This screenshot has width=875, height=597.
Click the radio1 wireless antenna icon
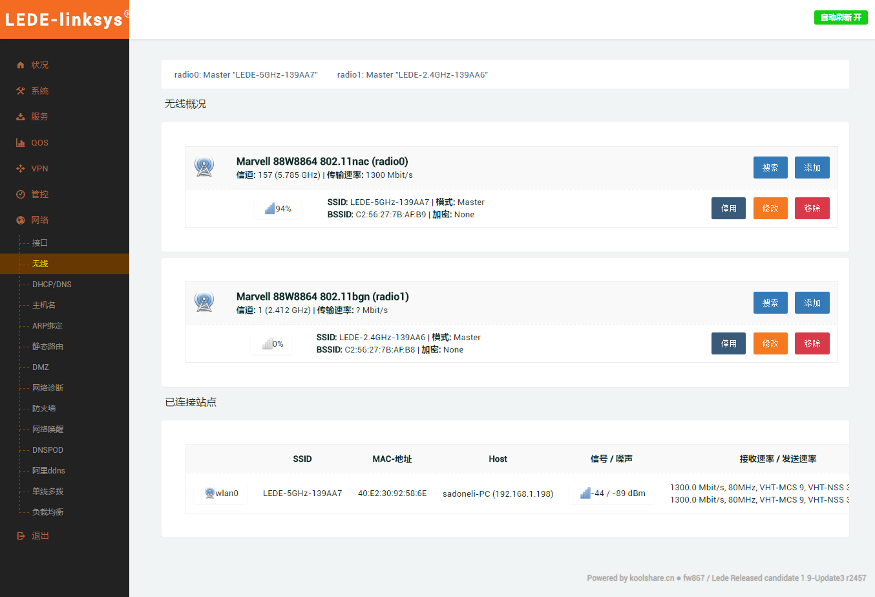coord(204,303)
